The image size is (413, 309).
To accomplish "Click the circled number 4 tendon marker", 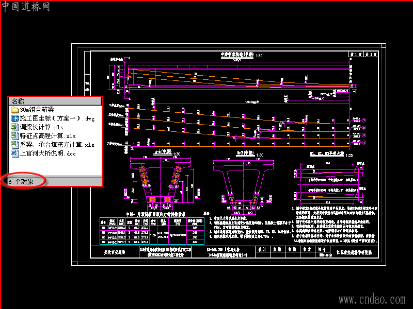I will tap(364, 143).
